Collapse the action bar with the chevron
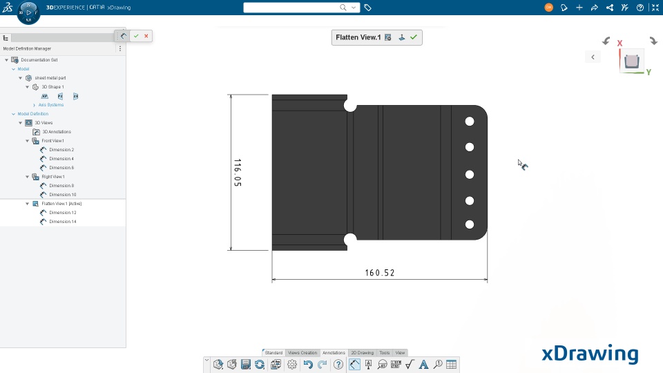The image size is (663, 373). (x=206, y=361)
